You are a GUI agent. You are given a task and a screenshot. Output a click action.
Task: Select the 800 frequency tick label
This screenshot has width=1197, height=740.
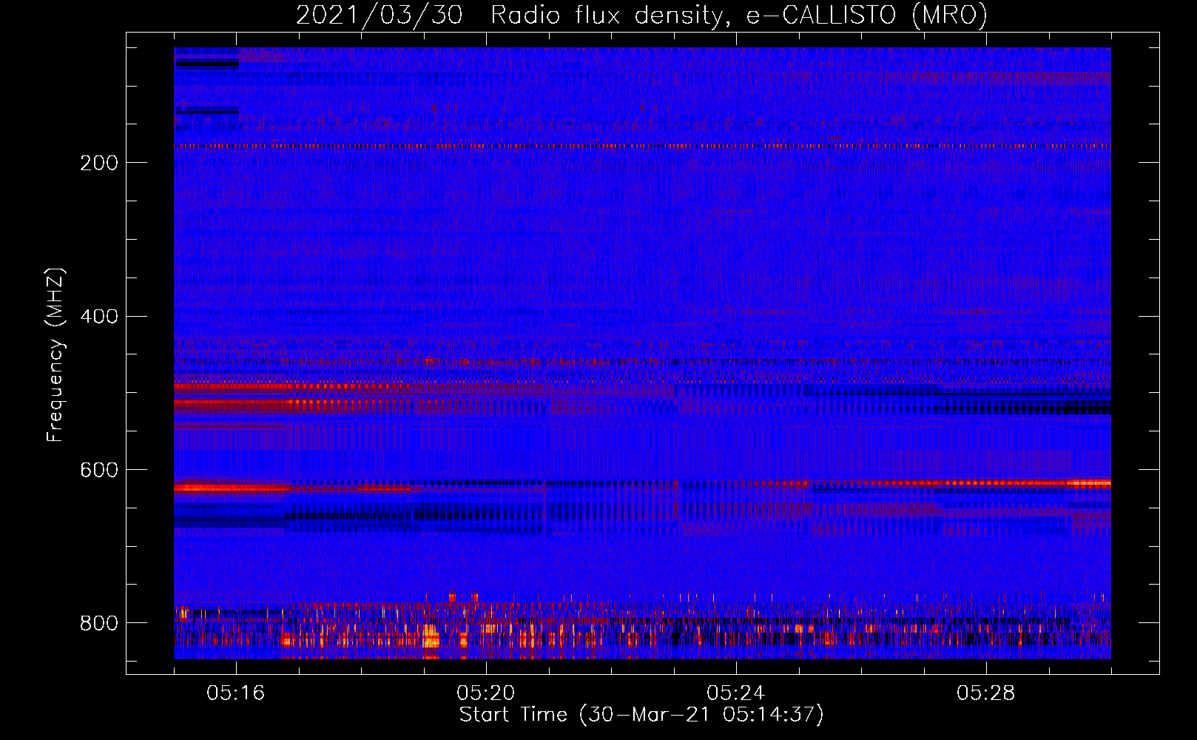(99, 623)
